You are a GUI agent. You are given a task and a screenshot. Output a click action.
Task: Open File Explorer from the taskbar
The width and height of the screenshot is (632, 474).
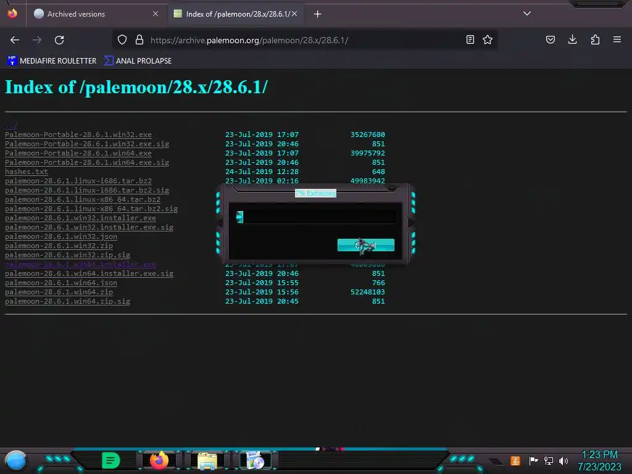click(207, 460)
